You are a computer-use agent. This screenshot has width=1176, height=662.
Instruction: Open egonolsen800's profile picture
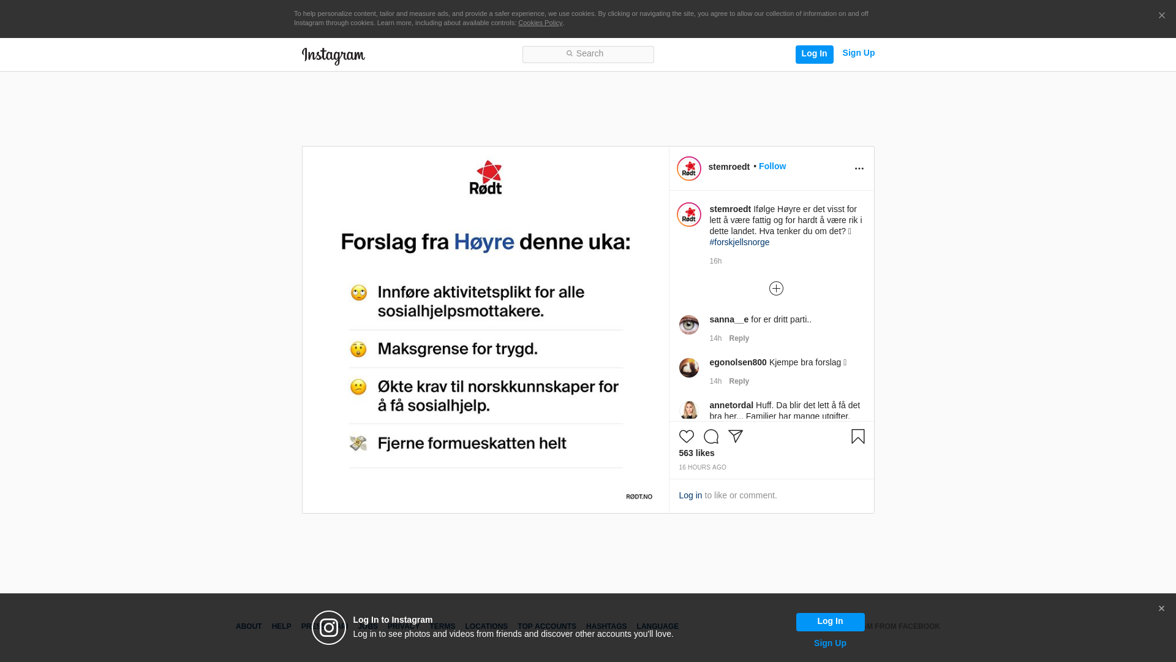pos(688,368)
